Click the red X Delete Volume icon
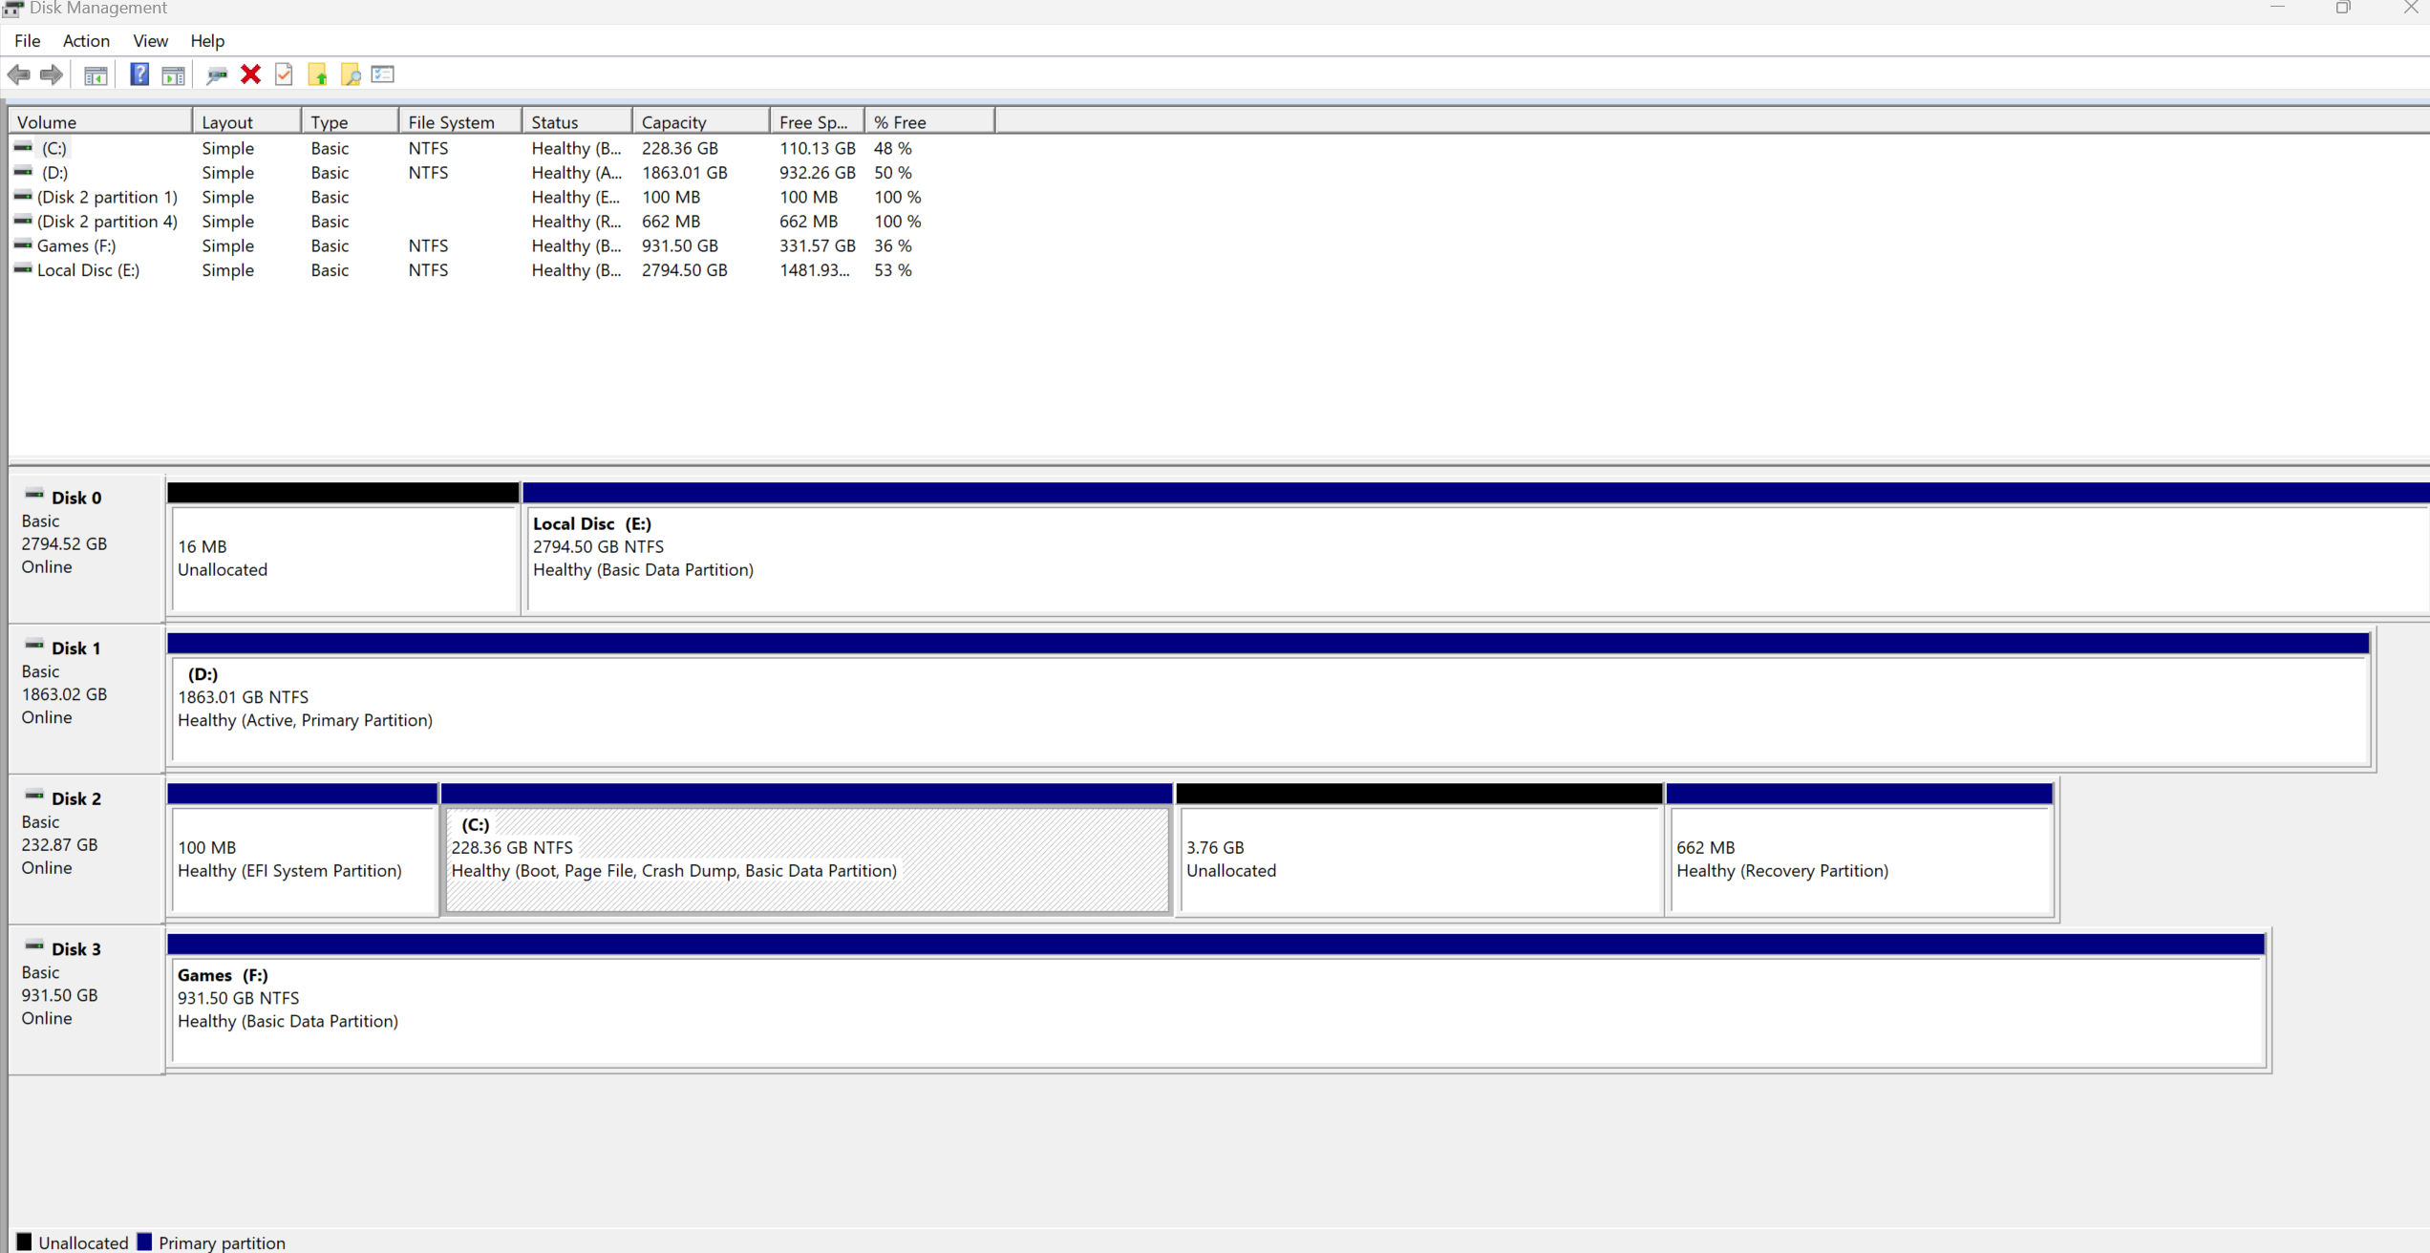 [250, 74]
